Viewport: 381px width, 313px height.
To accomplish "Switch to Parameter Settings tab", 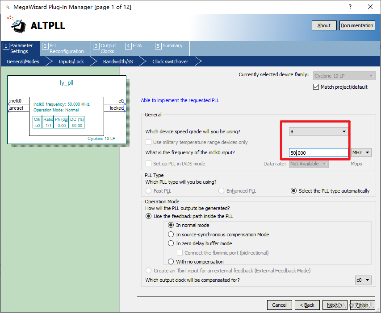I will point(21,49).
